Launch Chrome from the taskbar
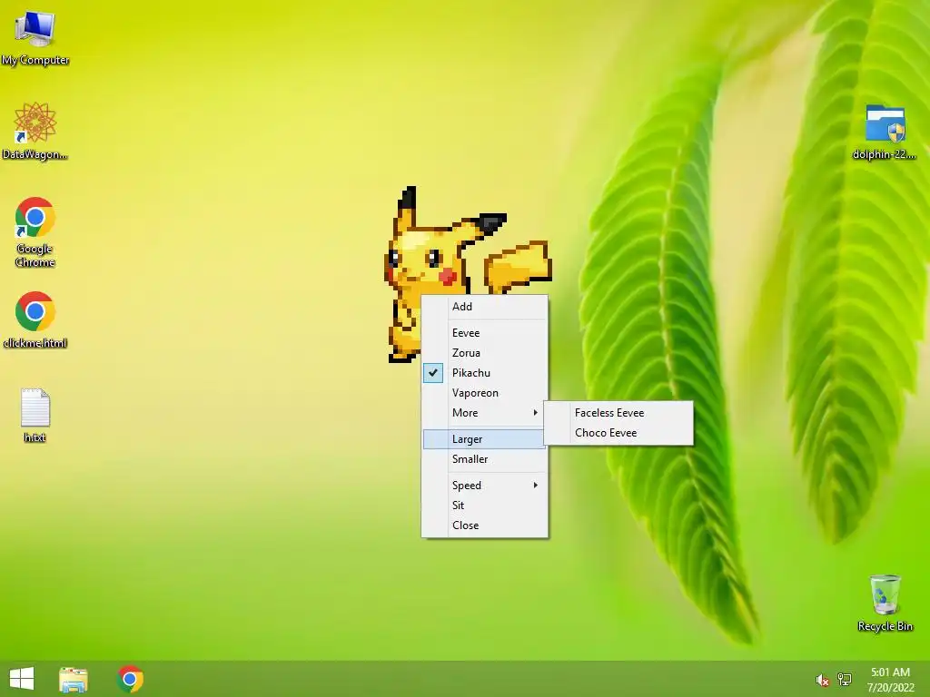Screen dimensions: 930x697 click(130, 679)
